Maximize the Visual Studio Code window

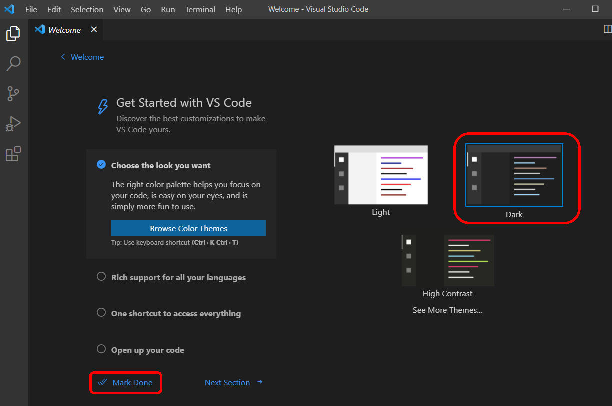tap(595, 9)
